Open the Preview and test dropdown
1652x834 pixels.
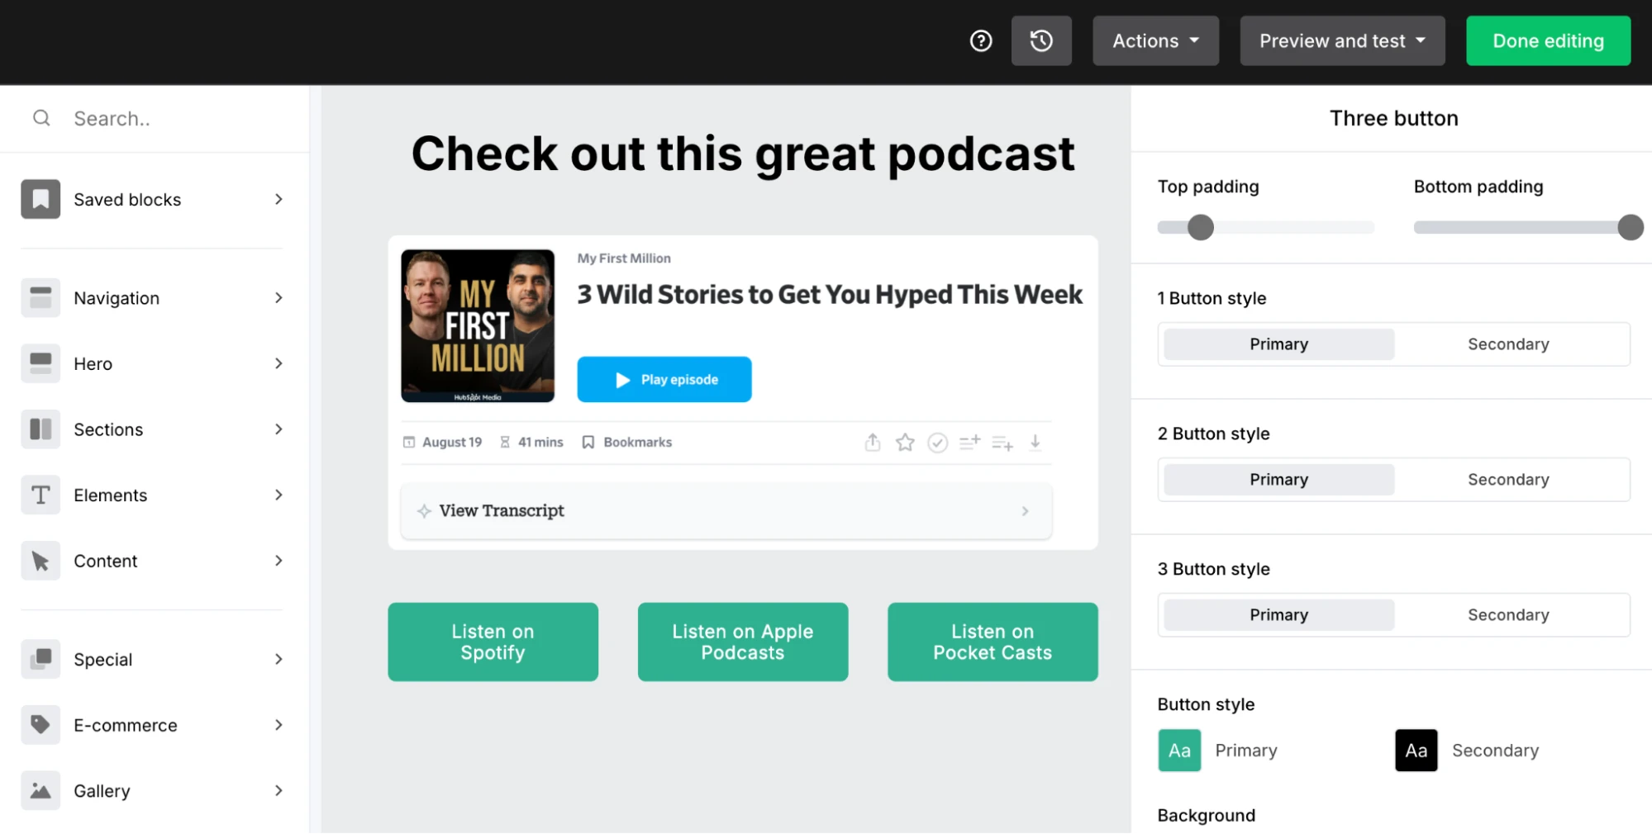pos(1342,40)
